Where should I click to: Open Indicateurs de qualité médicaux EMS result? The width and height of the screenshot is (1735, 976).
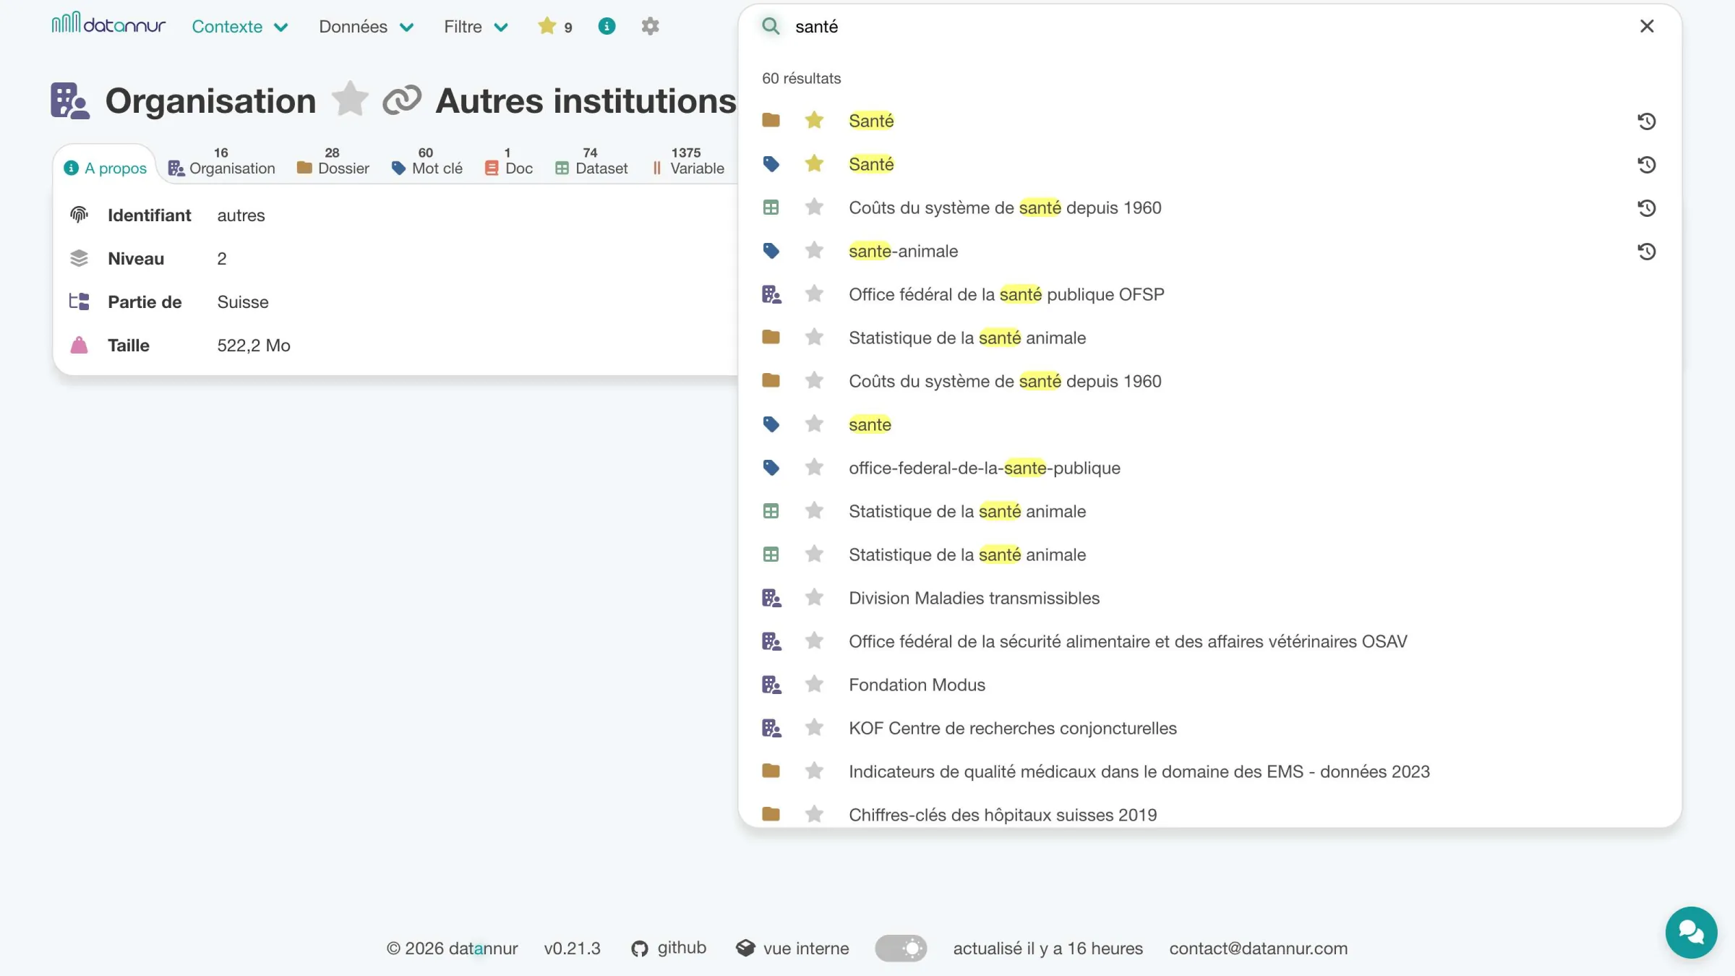pos(1139,771)
